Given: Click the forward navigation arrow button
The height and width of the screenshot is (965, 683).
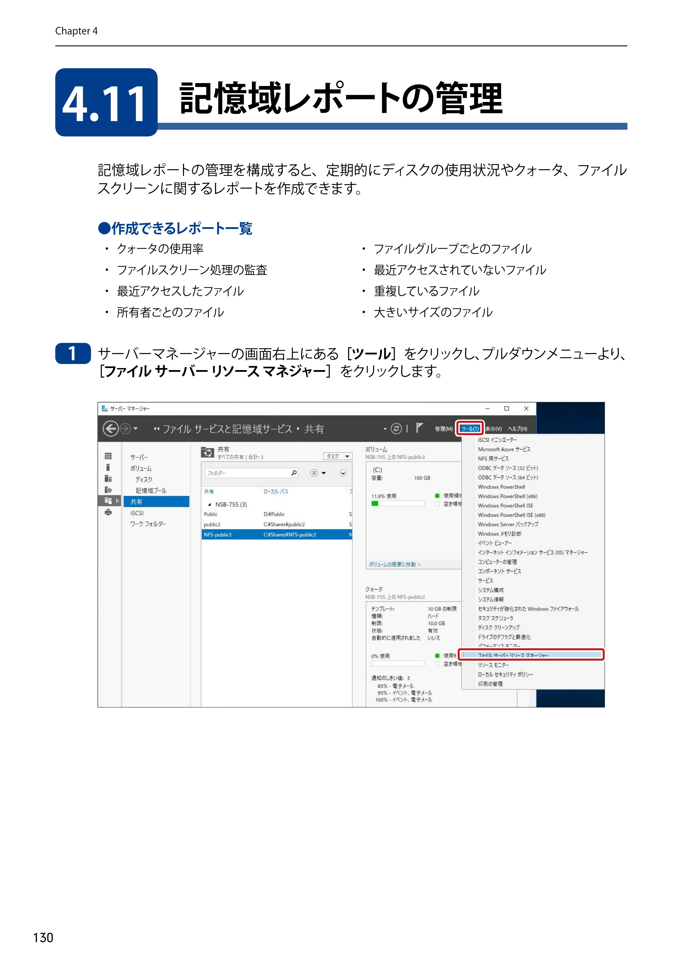Looking at the screenshot, I should (125, 428).
